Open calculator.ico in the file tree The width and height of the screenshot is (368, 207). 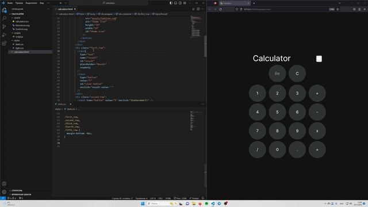22,21
